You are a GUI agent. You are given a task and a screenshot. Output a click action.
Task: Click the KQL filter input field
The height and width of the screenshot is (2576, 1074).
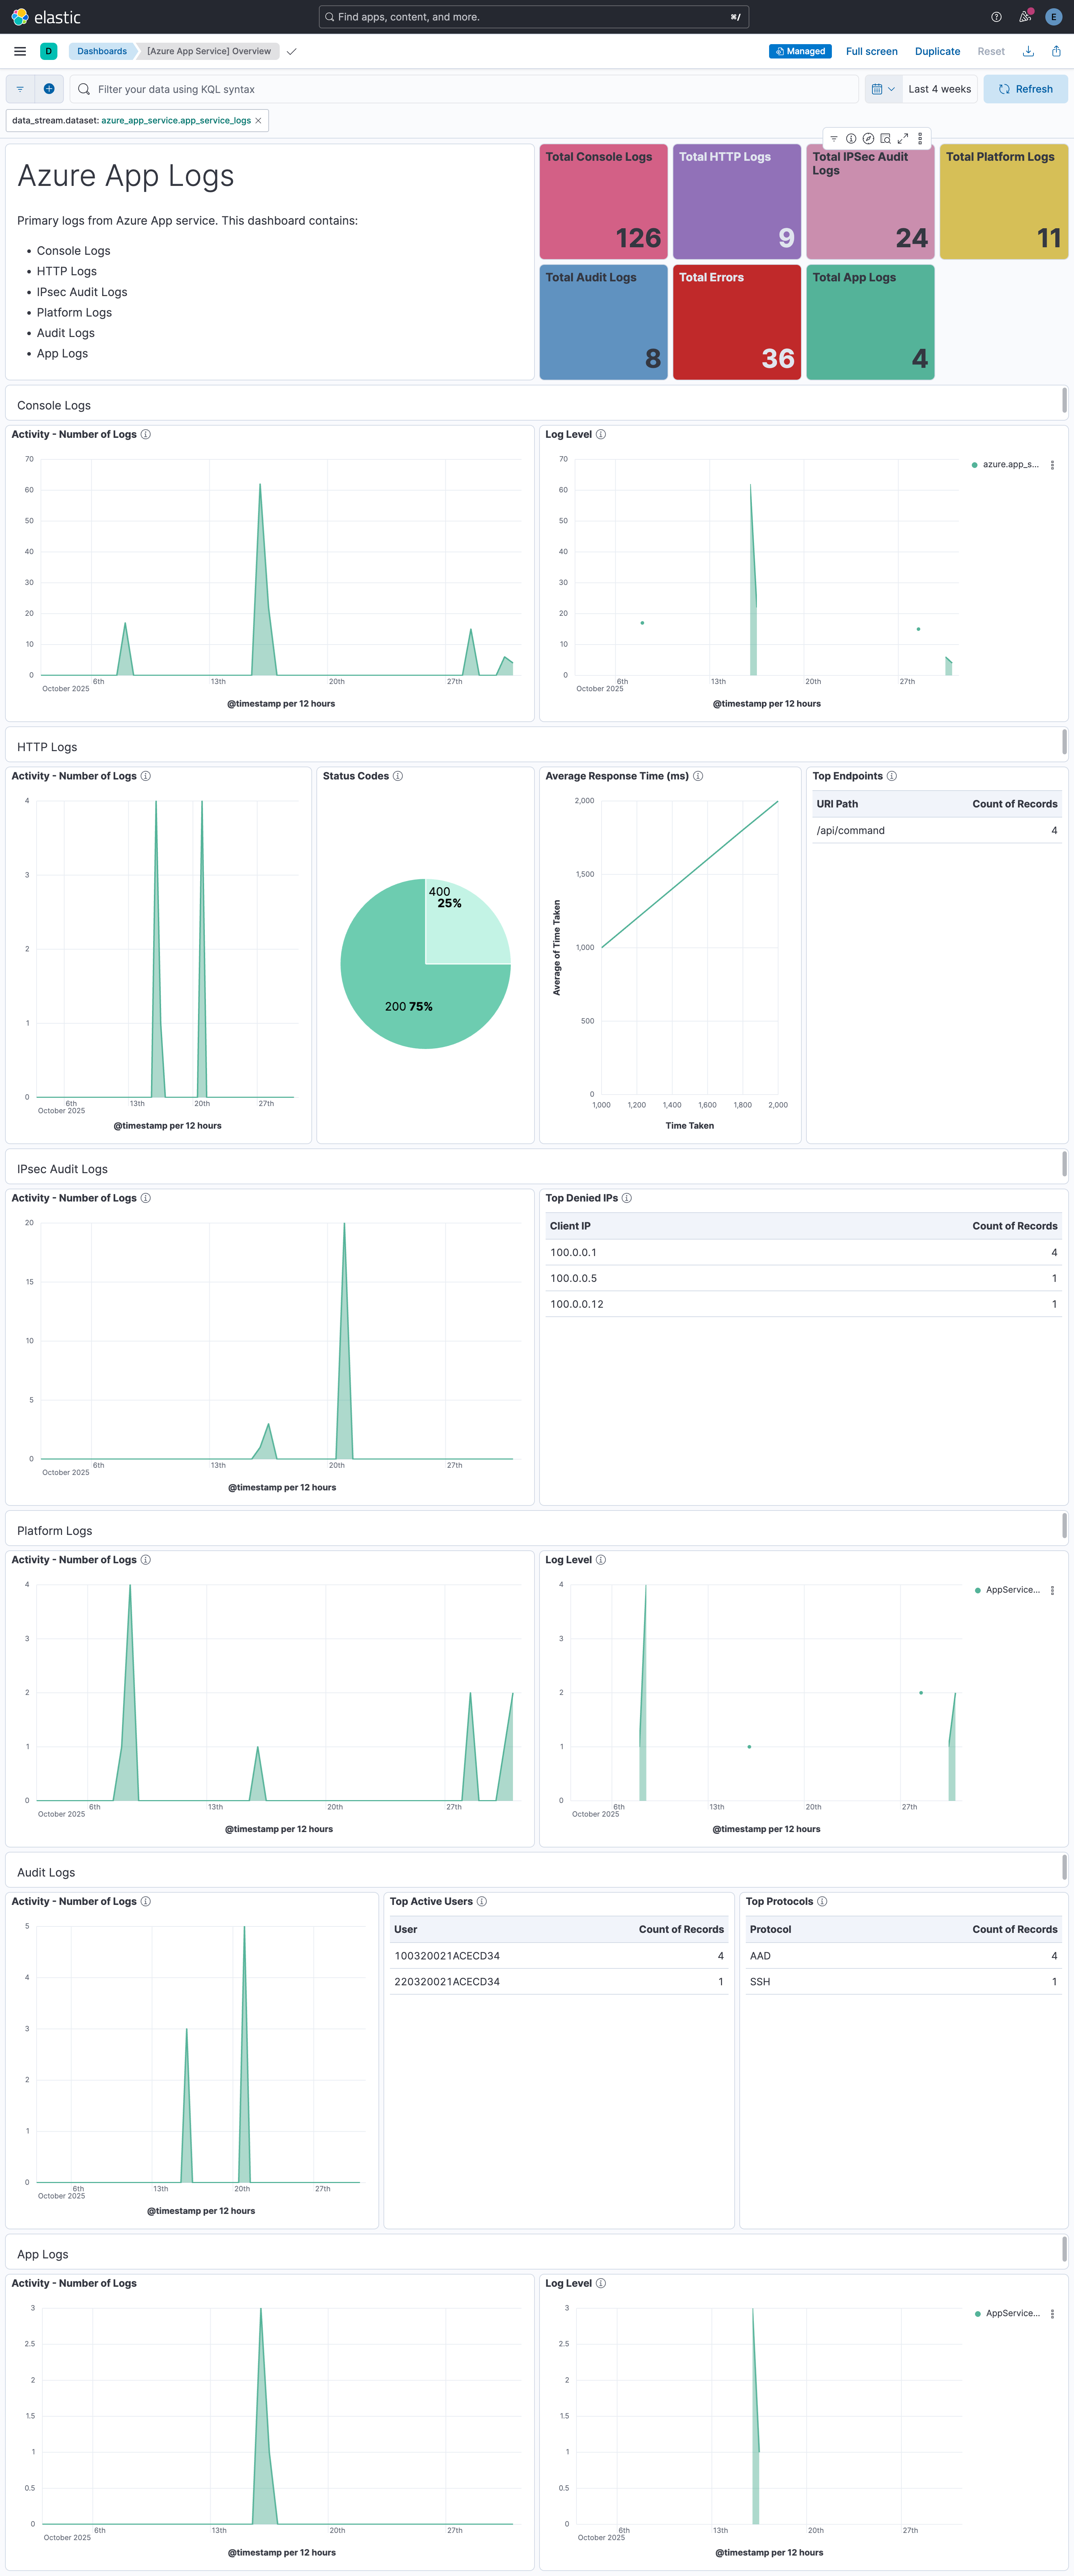(400, 89)
